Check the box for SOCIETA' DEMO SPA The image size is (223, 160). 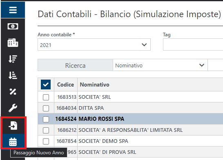(x=46, y=141)
